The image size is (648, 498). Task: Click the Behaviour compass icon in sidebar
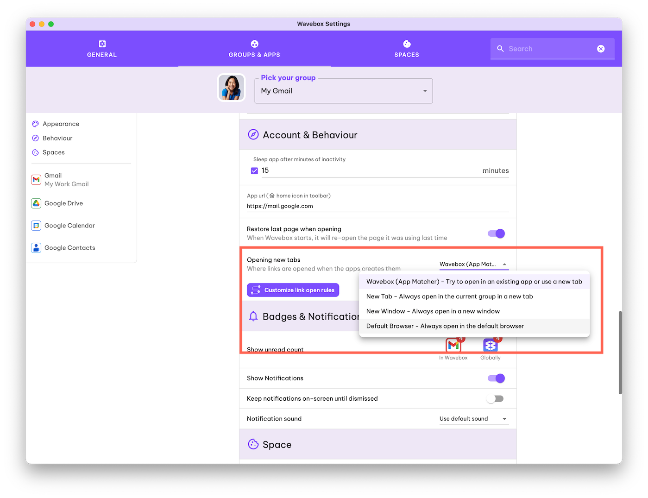(35, 138)
